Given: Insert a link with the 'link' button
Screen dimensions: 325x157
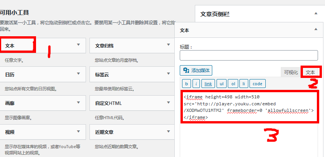Looking at the screenshot, I should pos(208,83).
